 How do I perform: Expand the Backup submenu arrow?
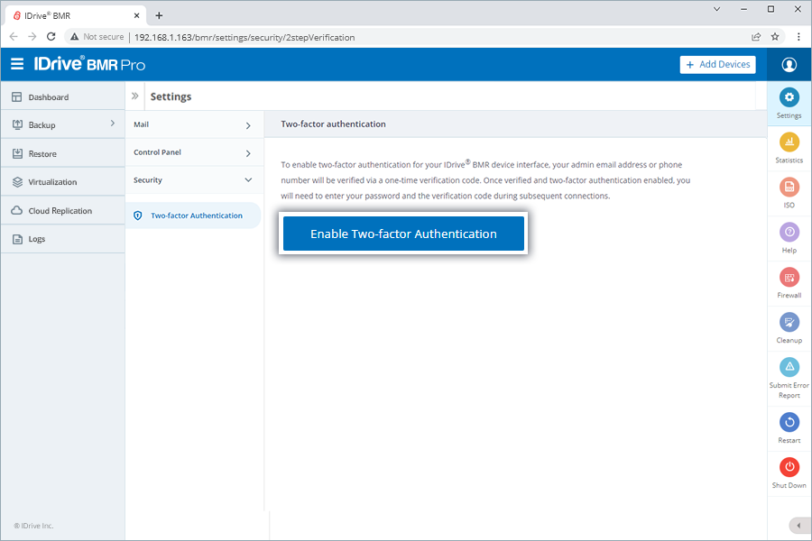coord(113,124)
